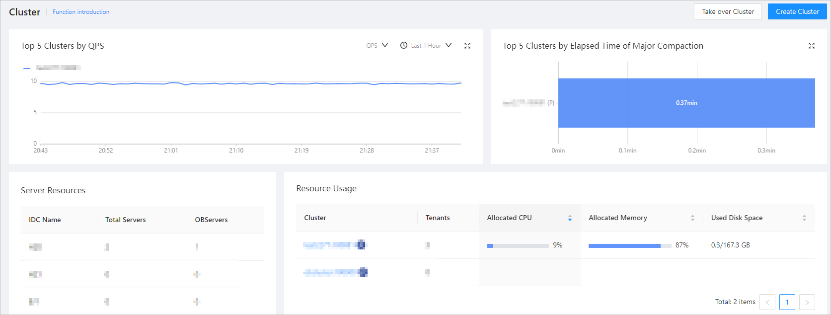Sort the table by Allocated Memory
Viewport: 831px width, 315px height.
click(x=692, y=218)
